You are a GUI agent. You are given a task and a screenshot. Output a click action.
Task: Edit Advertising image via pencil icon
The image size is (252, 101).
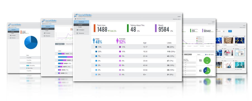pos(245,49)
